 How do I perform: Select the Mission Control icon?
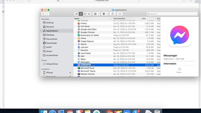[79, 74]
